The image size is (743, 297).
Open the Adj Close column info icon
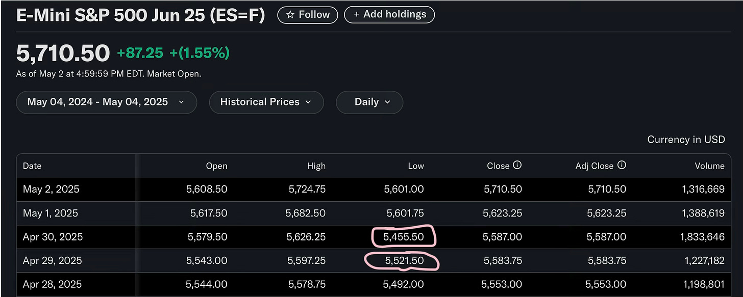tap(622, 165)
